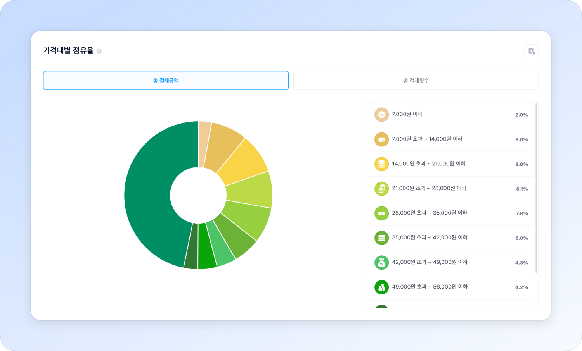582x351 pixels.
Task: Switch to the 총 결제횟수 tab
Action: click(416, 81)
